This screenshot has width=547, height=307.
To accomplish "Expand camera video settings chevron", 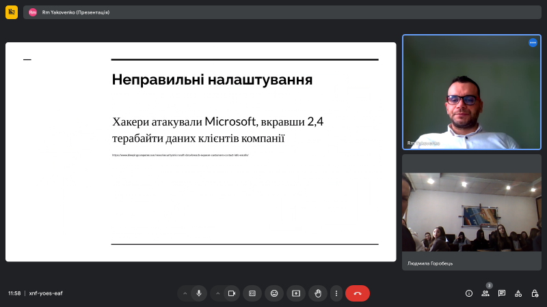I will (x=217, y=293).
